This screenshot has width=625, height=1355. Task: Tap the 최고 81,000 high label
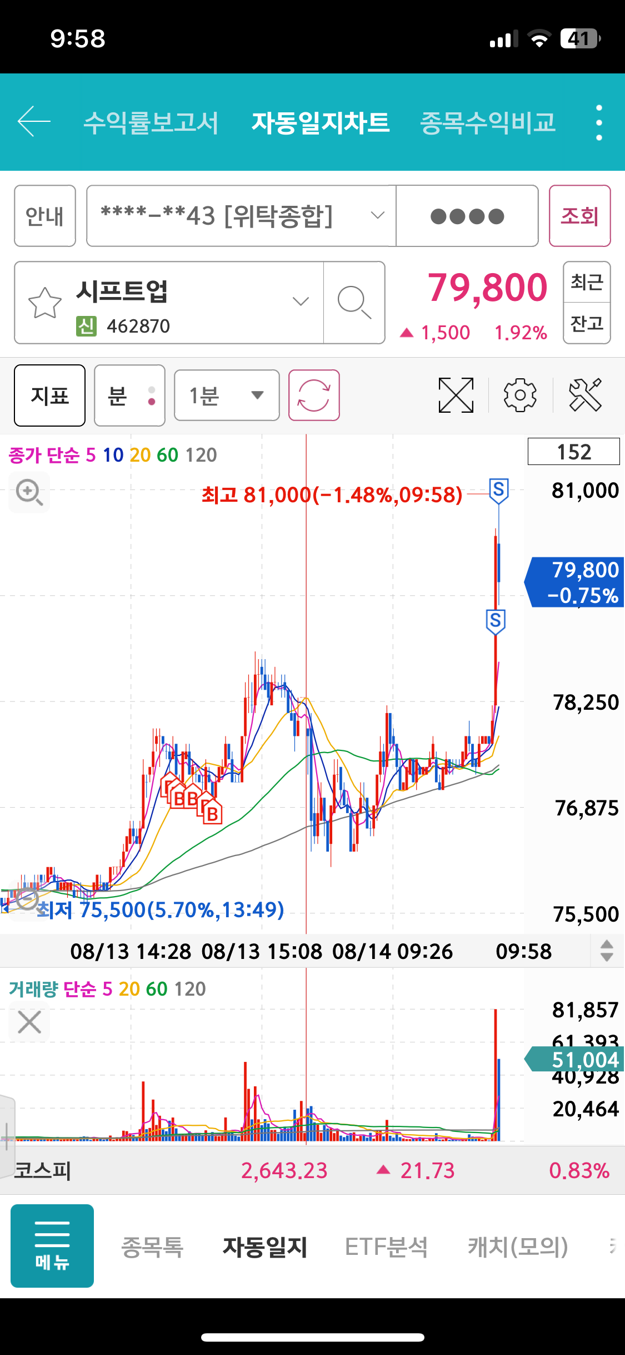pos(332,494)
